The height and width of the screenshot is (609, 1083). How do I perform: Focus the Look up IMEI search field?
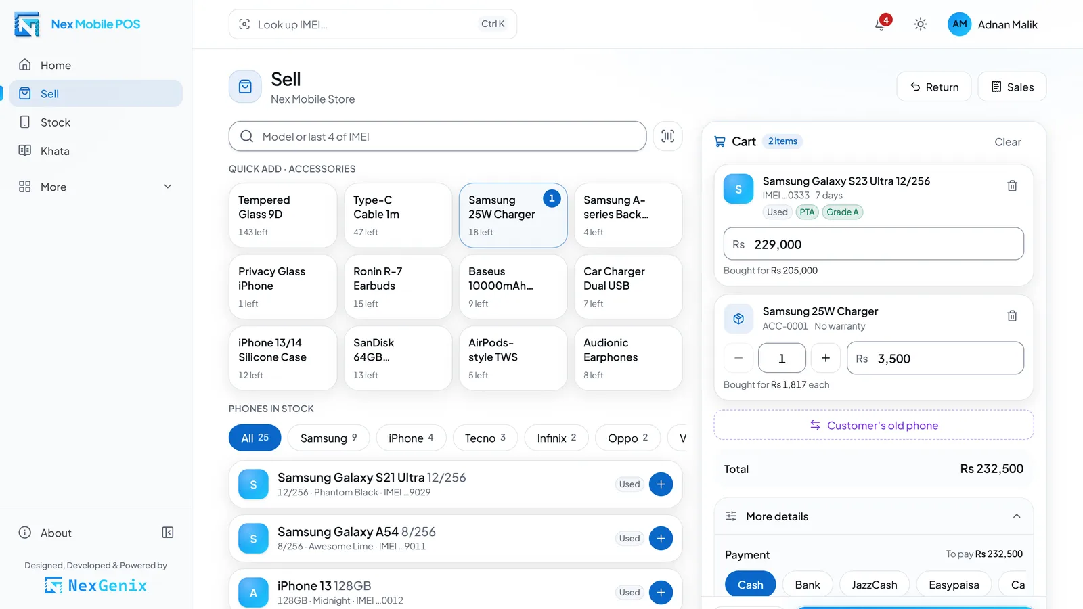click(373, 24)
